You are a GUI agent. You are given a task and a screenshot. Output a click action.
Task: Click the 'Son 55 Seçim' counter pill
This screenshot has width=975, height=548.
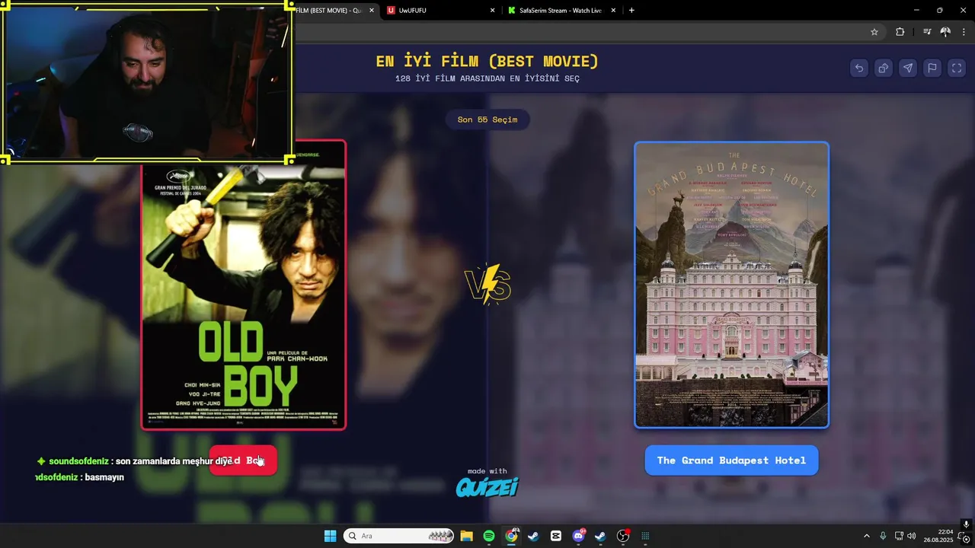point(487,119)
